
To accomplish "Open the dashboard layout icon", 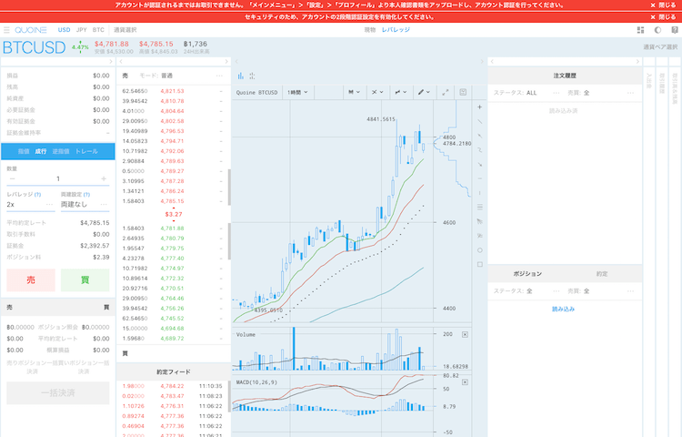I will (640, 30).
